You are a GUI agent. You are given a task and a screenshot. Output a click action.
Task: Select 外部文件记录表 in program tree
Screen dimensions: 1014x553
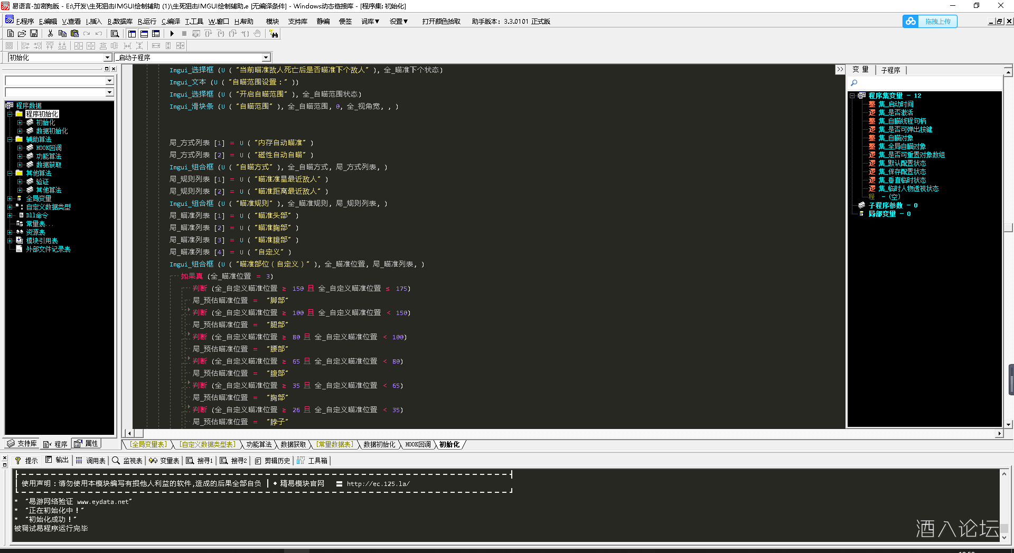click(48, 249)
